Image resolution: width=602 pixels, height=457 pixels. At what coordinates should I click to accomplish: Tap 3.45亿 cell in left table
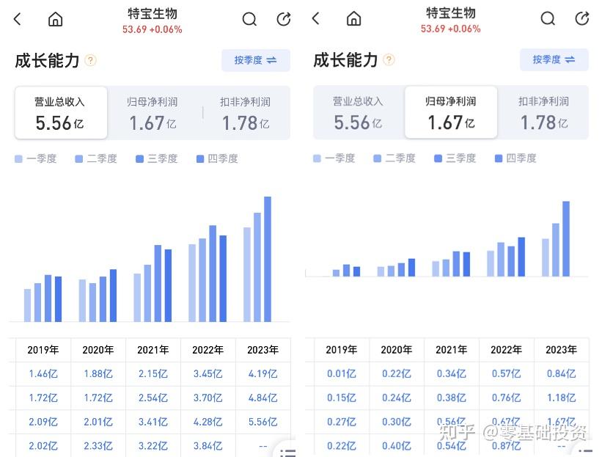click(x=208, y=373)
